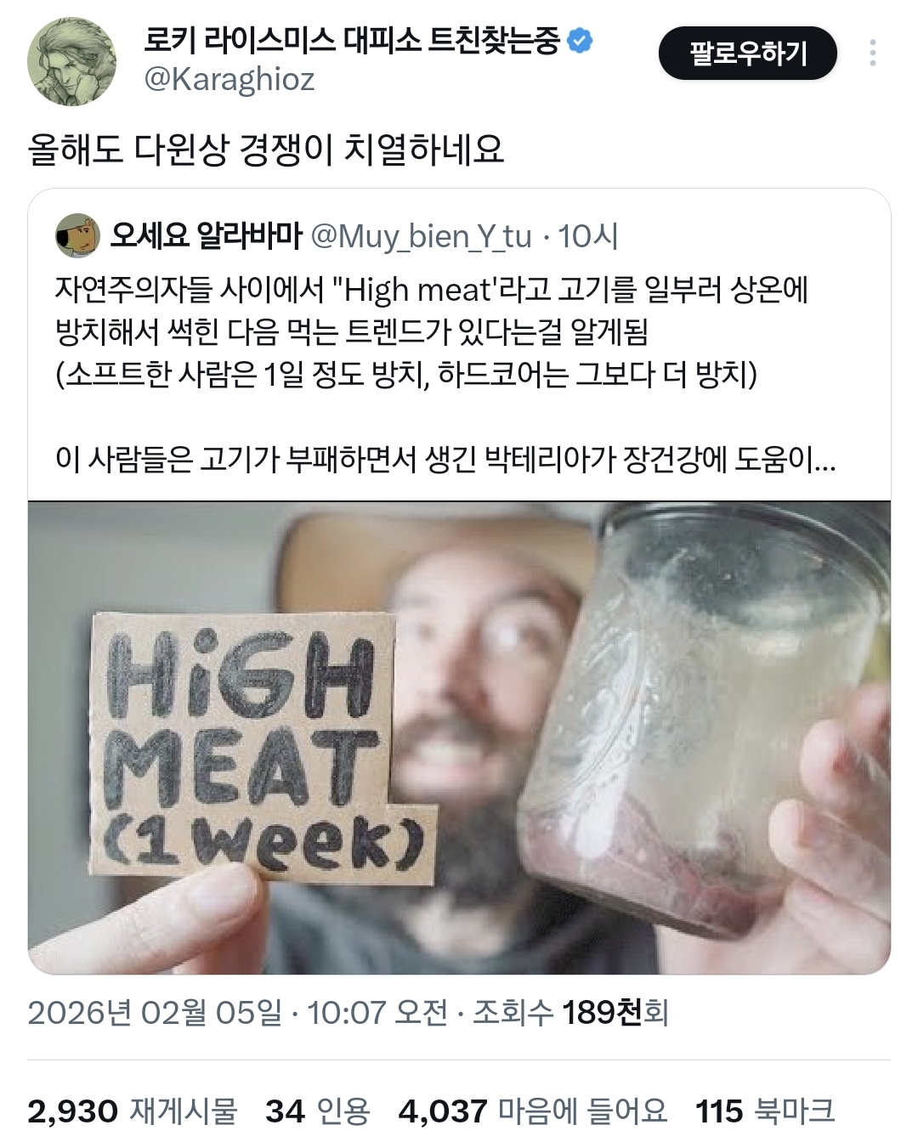Click the blue verified badge icon

tap(580, 40)
